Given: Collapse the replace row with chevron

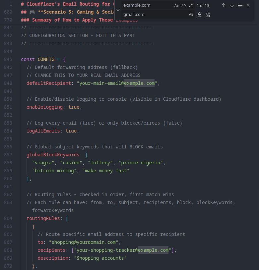Looking at the screenshot, I should tap(118, 10).
